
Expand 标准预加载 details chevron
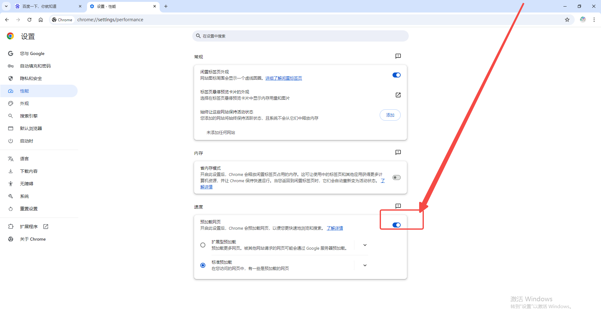[x=365, y=265]
